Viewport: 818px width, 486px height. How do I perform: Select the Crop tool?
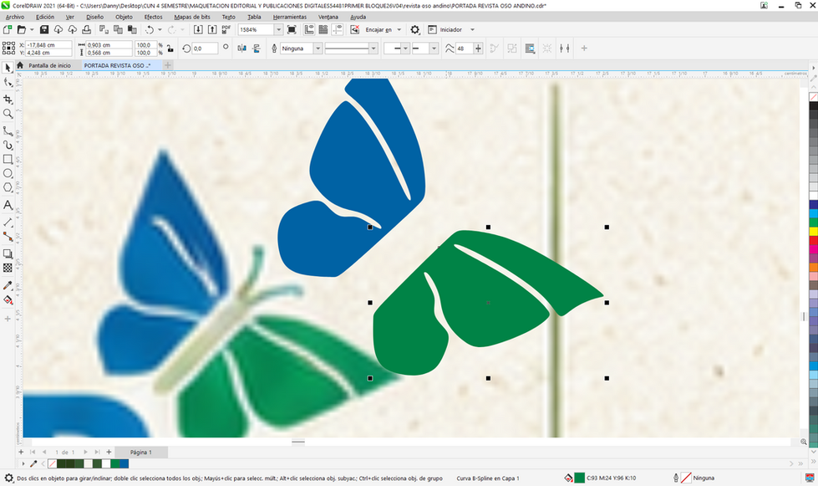click(x=8, y=100)
